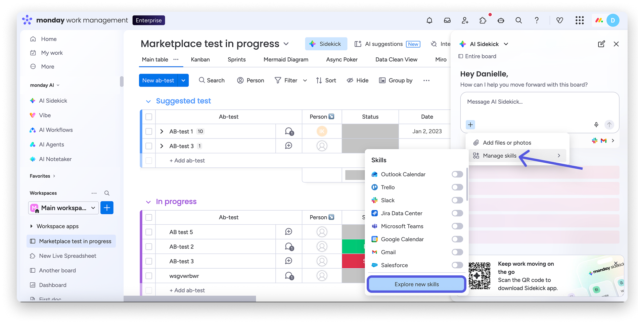The image size is (638, 324).
Task: Expand subitems of AB-test 1
Action: click(162, 131)
